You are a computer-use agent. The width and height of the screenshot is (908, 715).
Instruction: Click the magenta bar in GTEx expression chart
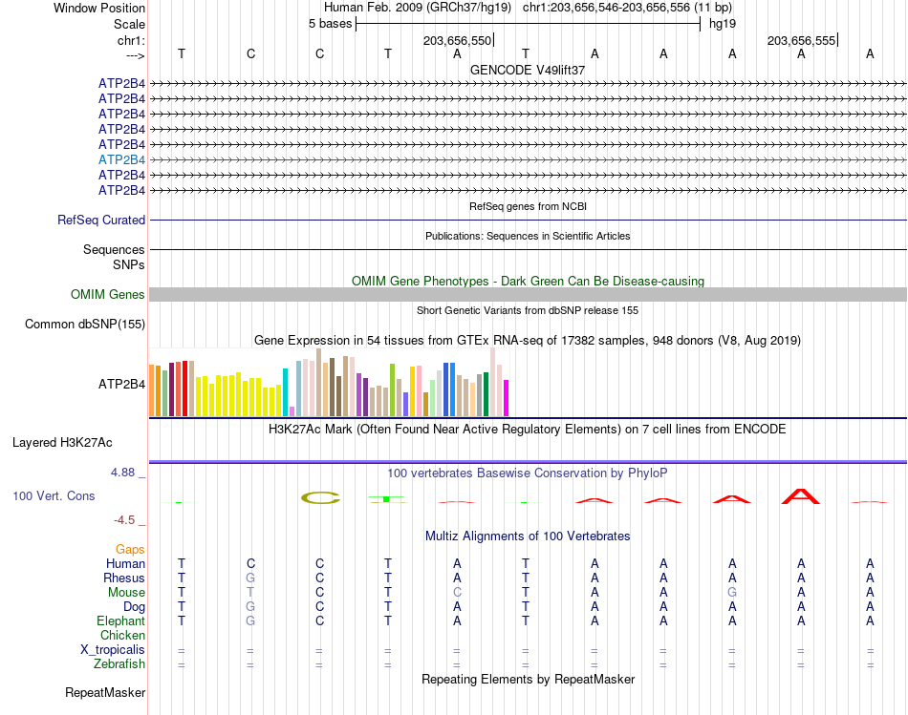pyautogui.click(x=507, y=398)
